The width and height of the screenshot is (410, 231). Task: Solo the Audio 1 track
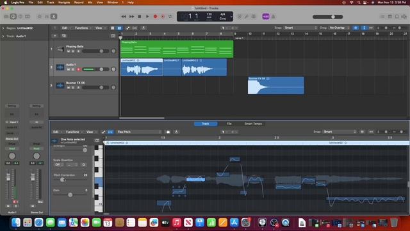click(73, 69)
